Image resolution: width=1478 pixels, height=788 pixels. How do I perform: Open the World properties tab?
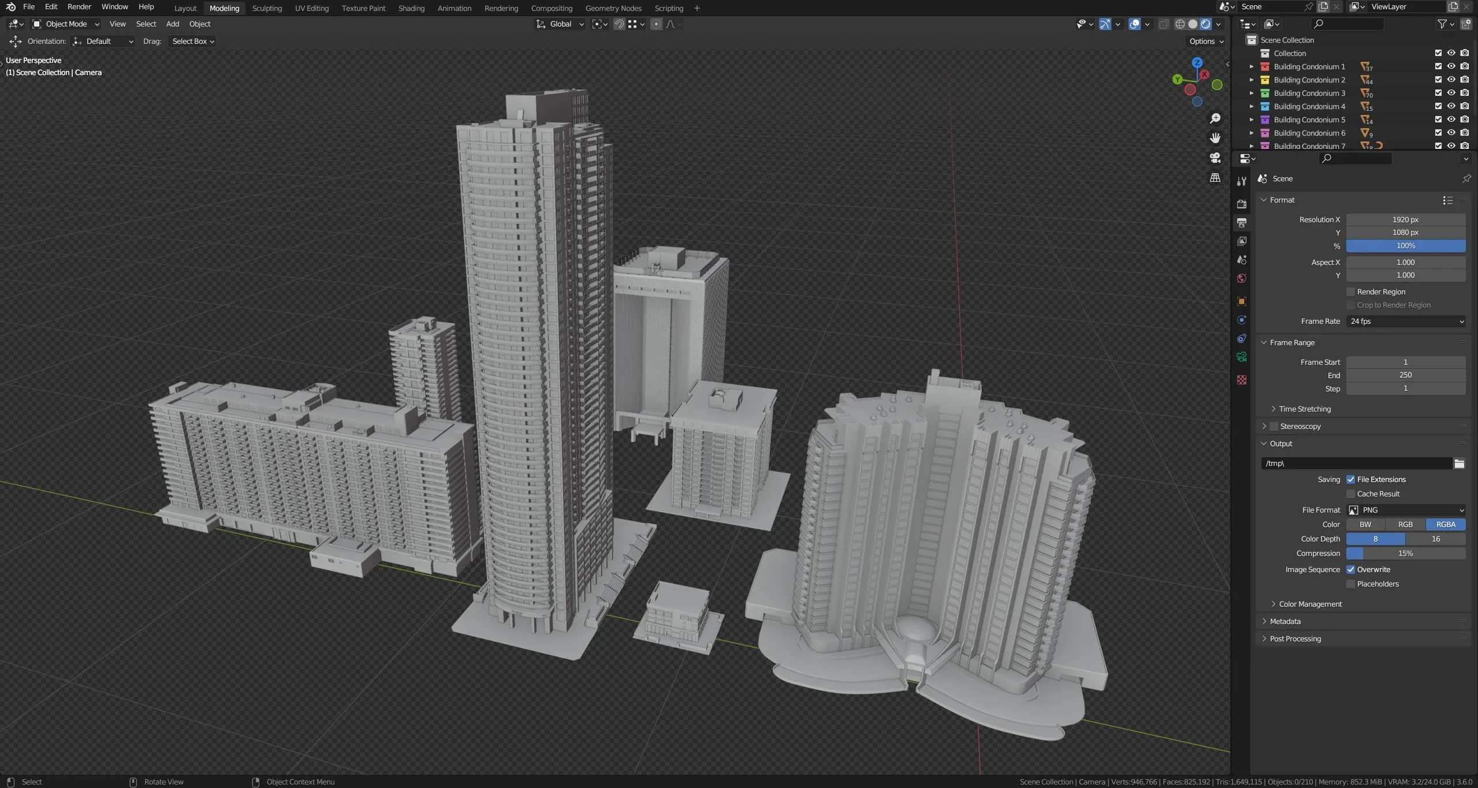coord(1241,278)
